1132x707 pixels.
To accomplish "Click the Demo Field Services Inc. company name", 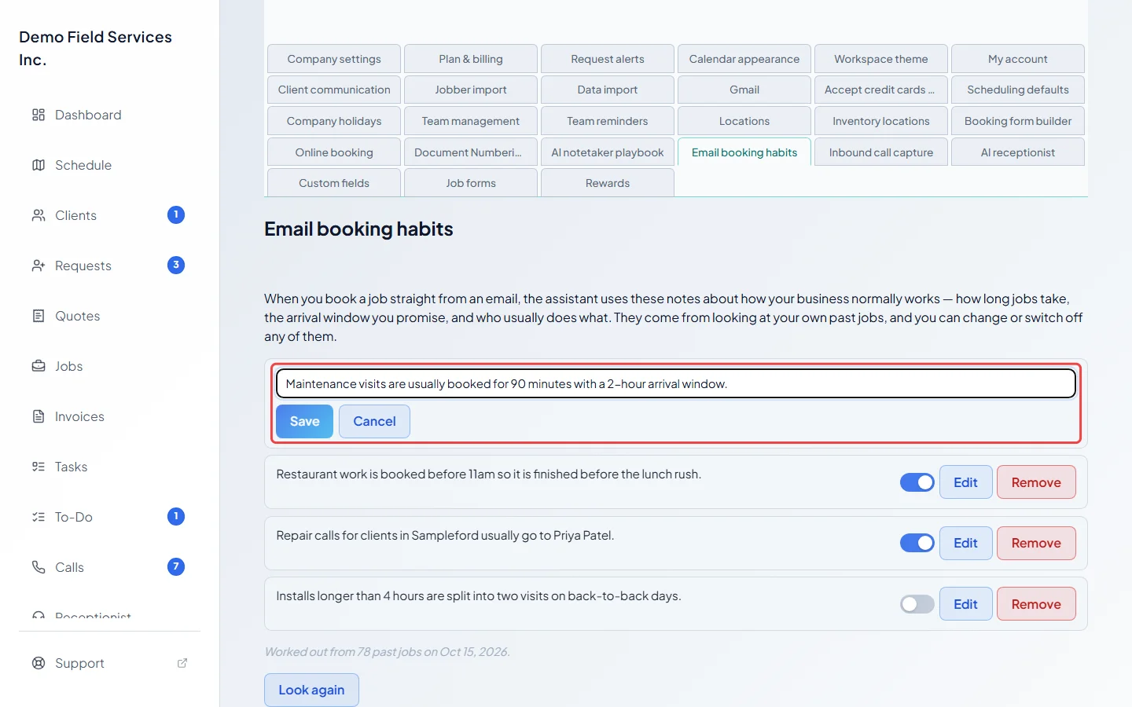I will tap(96, 48).
